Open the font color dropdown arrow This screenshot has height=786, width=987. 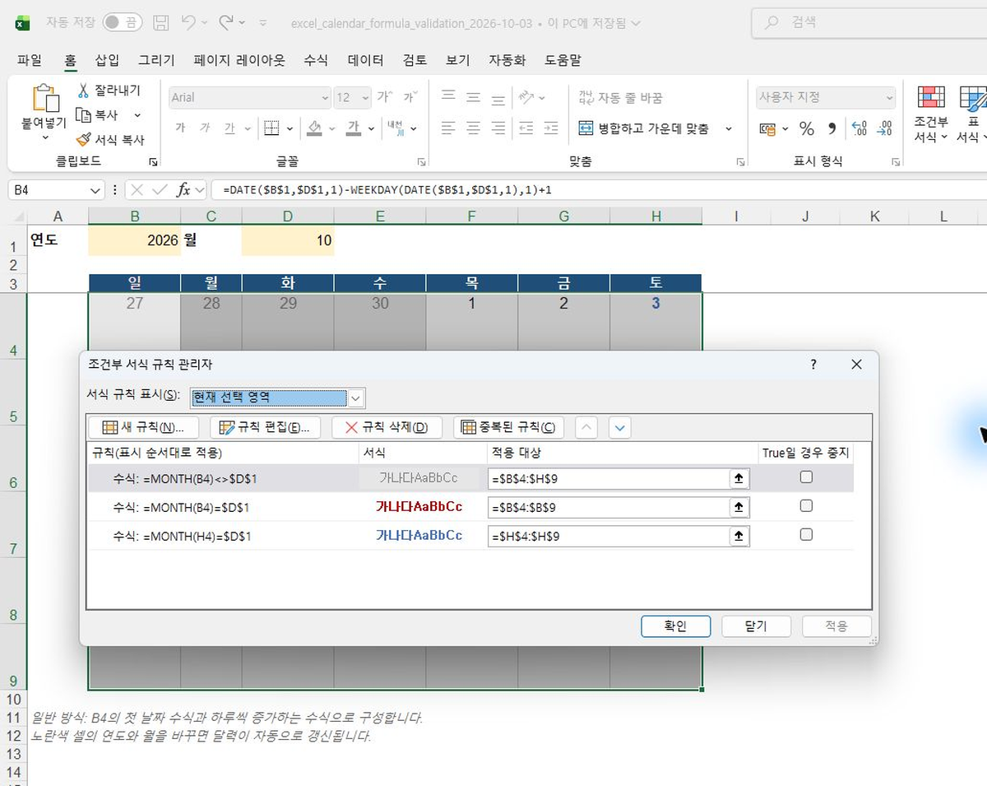click(372, 128)
